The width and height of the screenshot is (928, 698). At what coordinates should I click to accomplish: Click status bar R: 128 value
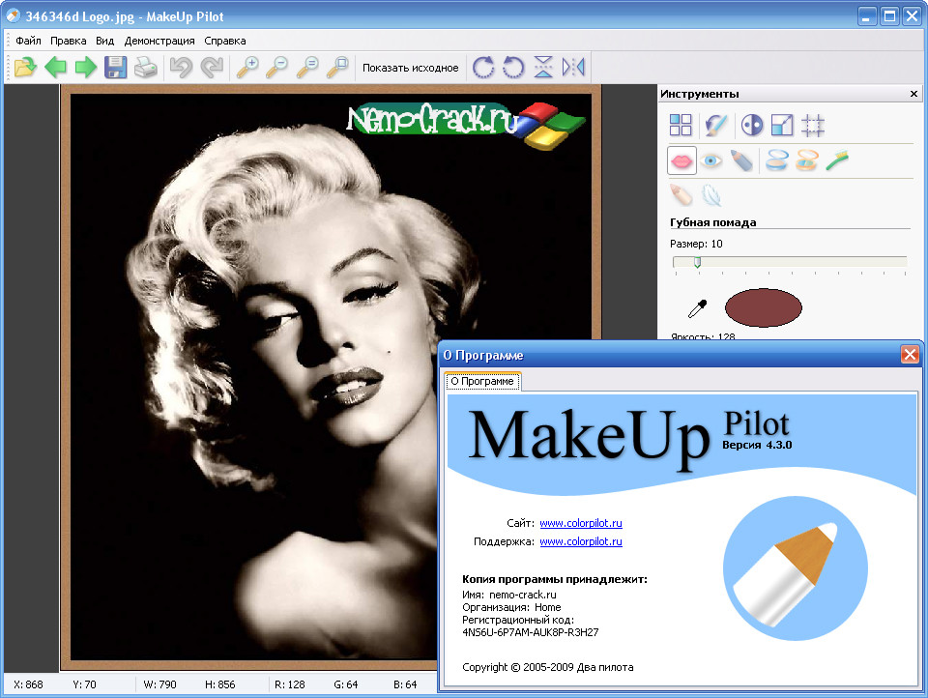click(x=289, y=684)
